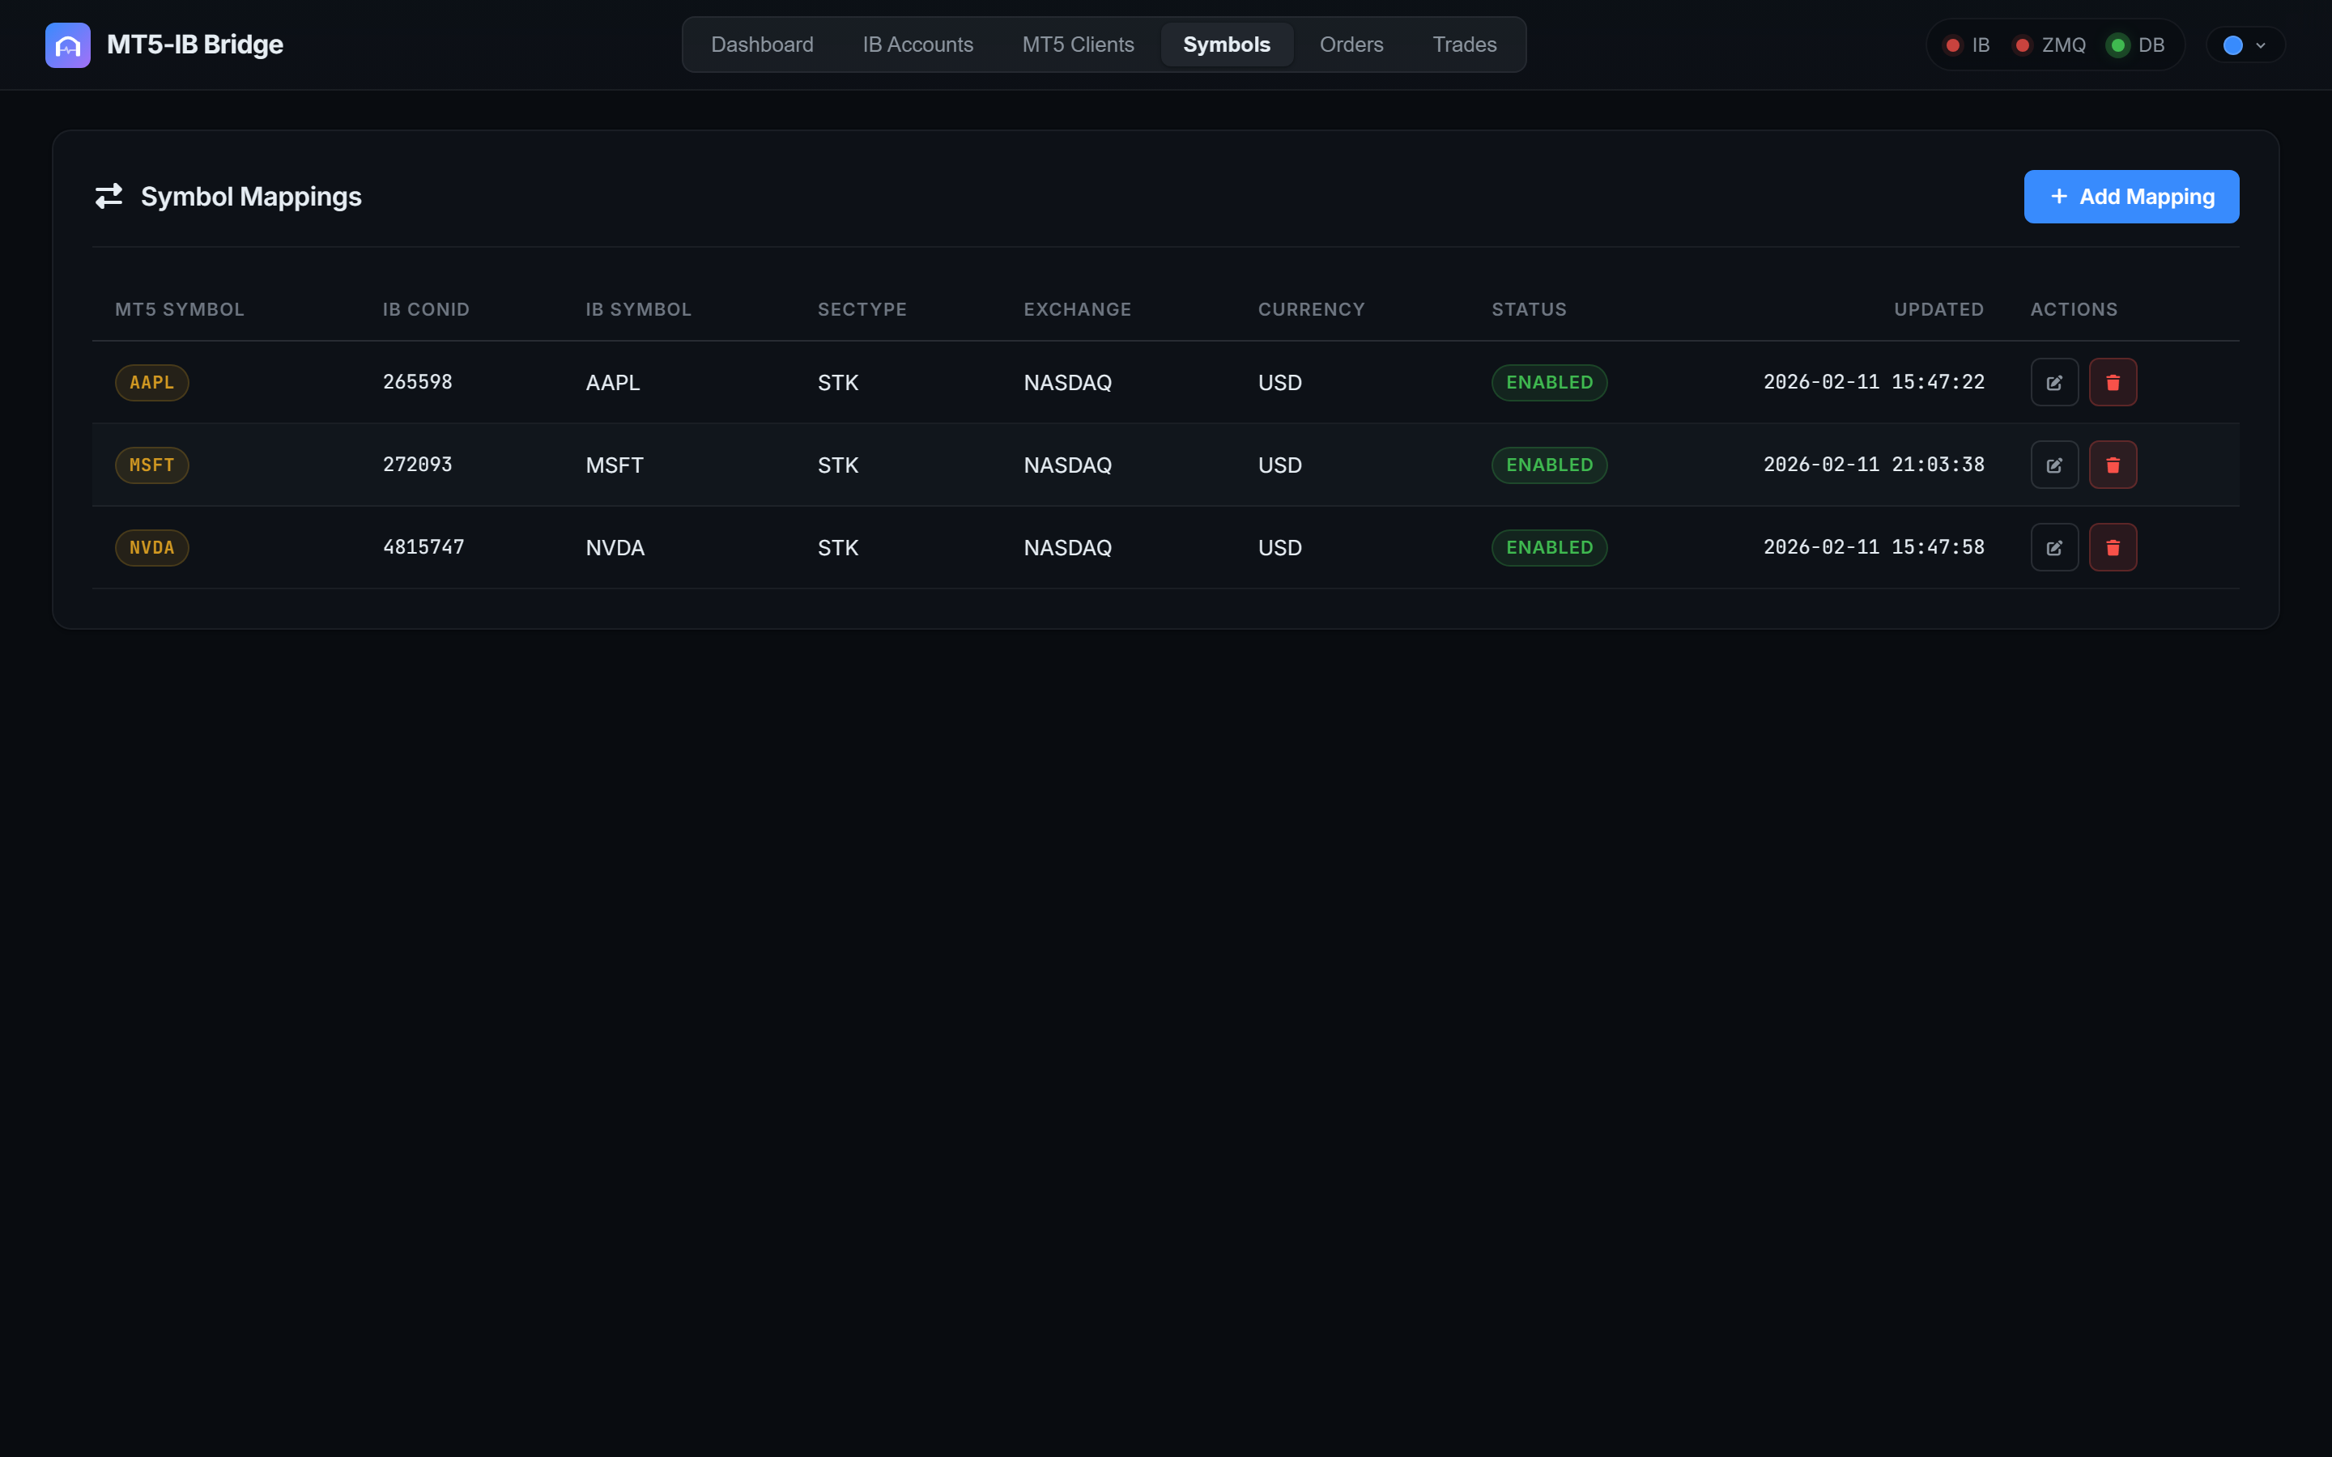Click the MT5 Clients tab
The image size is (2332, 1457).
point(1078,45)
